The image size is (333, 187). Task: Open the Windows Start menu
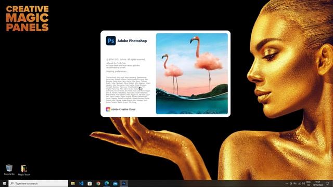coord(4,183)
